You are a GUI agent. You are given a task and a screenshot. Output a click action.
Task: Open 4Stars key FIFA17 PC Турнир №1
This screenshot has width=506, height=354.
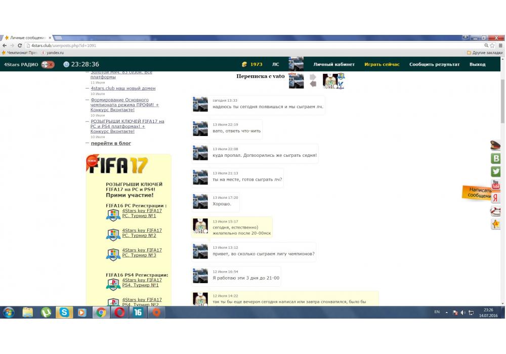point(142,213)
